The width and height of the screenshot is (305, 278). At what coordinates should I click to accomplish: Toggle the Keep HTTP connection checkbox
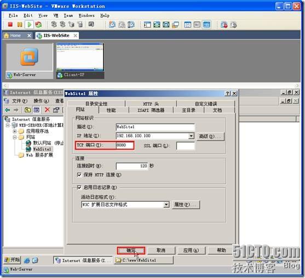pyautogui.click(x=79, y=174)
